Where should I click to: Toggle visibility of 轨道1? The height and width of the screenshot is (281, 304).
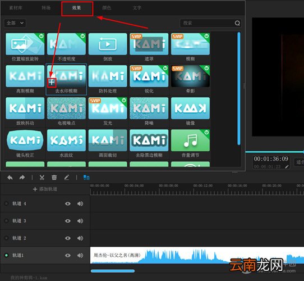click(68, 255)
